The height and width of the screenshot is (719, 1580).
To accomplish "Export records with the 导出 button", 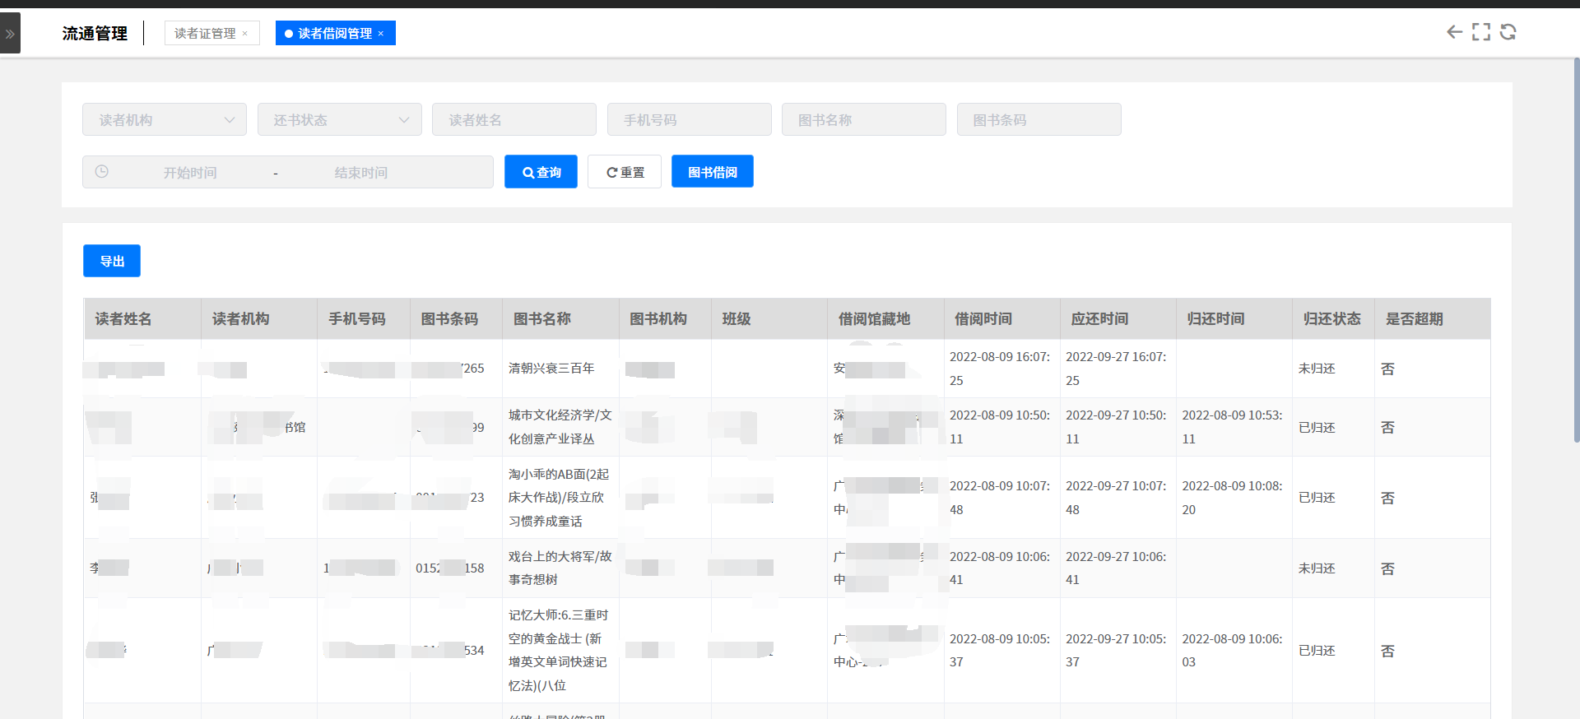I will 112,262.
